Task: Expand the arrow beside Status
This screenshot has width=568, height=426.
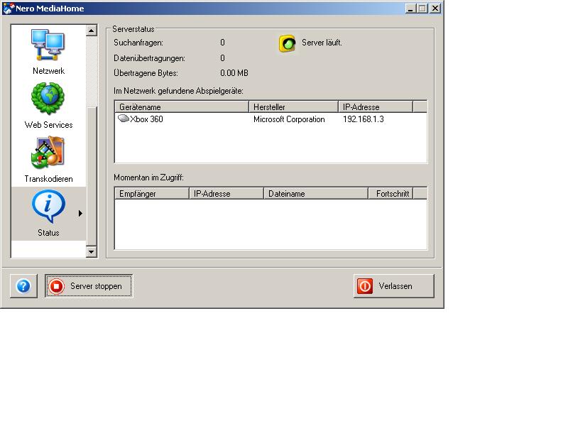Action: coord(80,214)
